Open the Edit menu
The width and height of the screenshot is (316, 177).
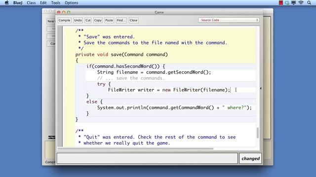pos(43,3)
